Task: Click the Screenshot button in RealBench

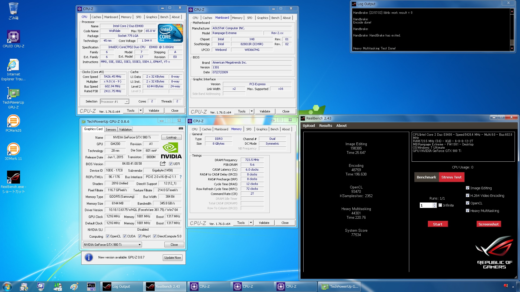Action: tap(488, 224)
